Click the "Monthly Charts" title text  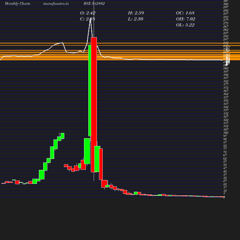point(17,3)
